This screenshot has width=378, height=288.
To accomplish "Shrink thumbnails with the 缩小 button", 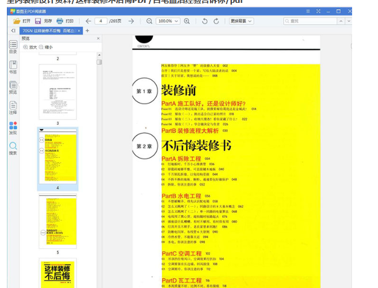I will tap(46, 47).
